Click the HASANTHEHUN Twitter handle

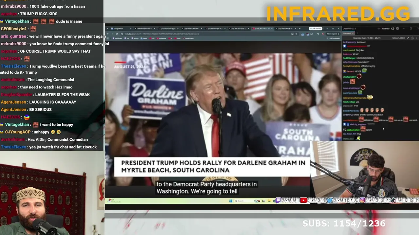pyautogui.click(x=346, y=200)
